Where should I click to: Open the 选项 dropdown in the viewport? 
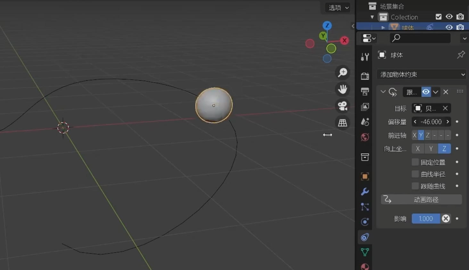[x=338, y=8]
